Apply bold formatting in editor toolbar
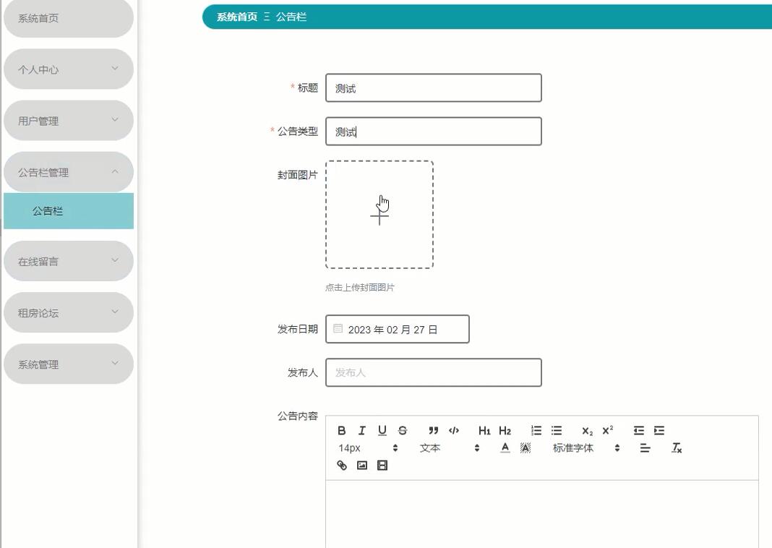The image size is (772, 548). (x=342, y=430)
